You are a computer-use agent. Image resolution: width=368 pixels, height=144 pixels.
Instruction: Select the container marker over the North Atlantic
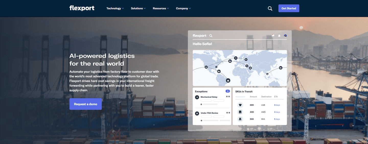click(x=230, y=61)
